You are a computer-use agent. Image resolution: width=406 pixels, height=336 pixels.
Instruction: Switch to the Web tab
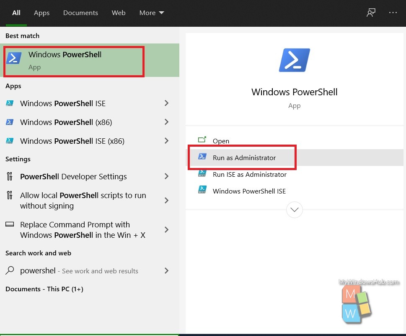(x=118, y=13)
